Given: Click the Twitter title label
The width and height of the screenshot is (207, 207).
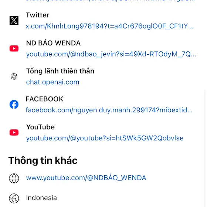Looking at the screenshot, I should click(x=37, y=15).
